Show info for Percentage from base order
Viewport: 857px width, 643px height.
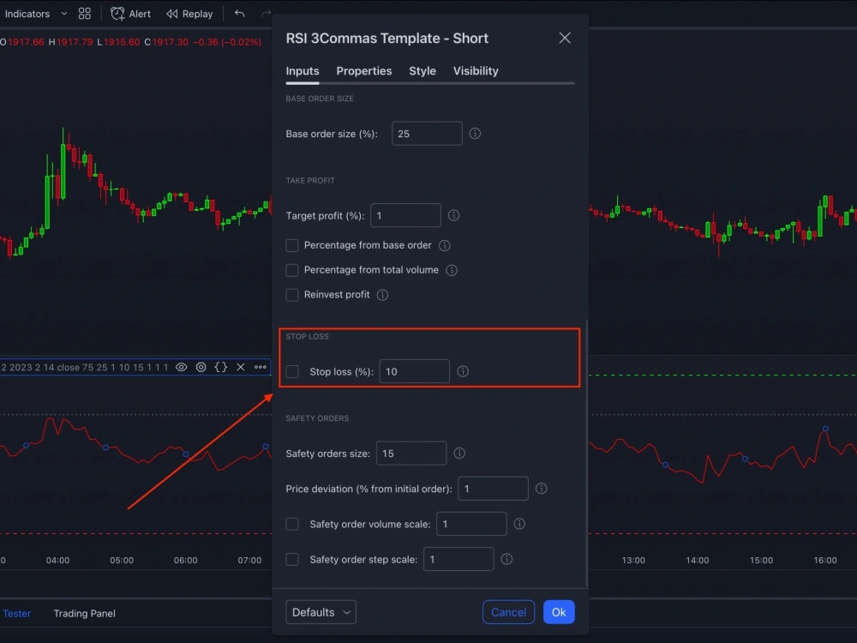[x=444, y=245]
